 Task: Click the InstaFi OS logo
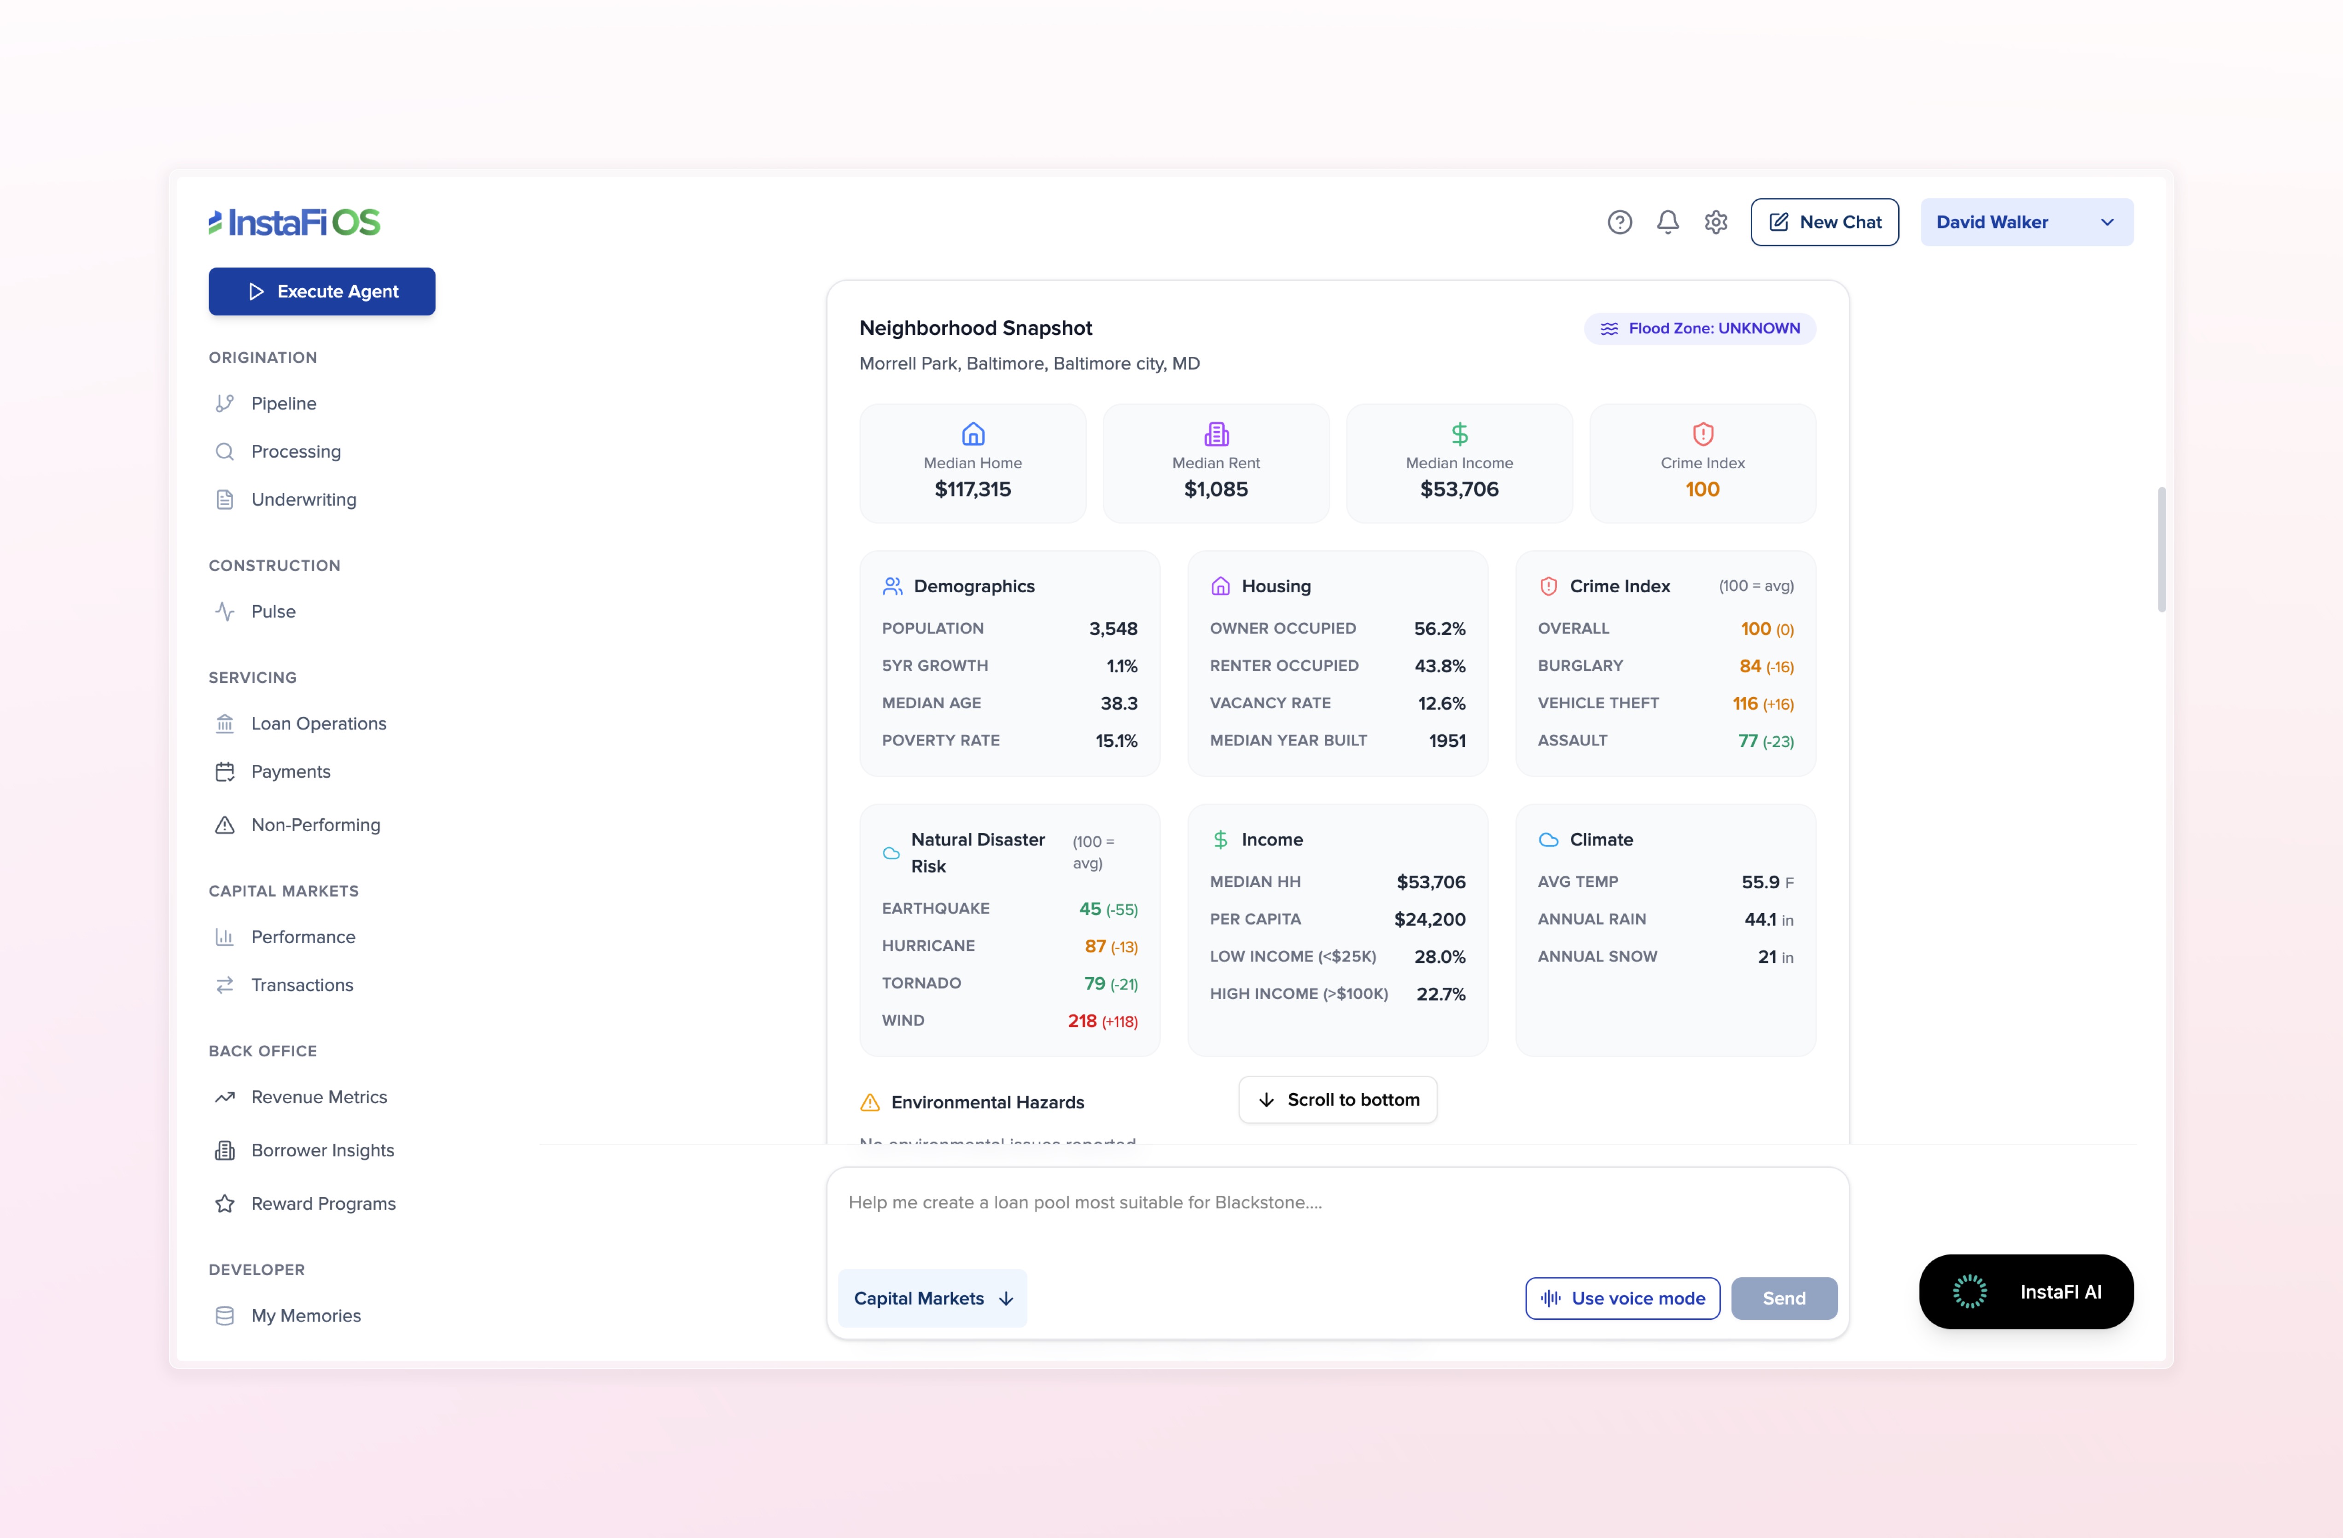pos(294,222)
